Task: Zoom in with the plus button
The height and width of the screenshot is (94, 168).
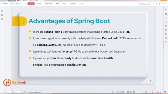Action: [153, 92]
